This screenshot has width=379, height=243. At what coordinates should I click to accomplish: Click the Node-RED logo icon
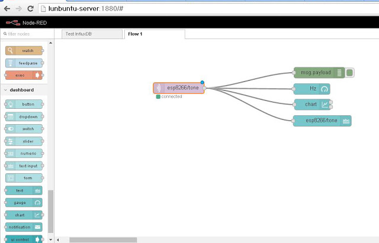click(x=13, y=23)
